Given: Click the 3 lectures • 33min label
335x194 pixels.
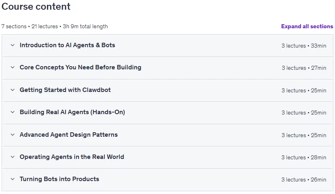Looking at the screenshot, I should (304, 46).
